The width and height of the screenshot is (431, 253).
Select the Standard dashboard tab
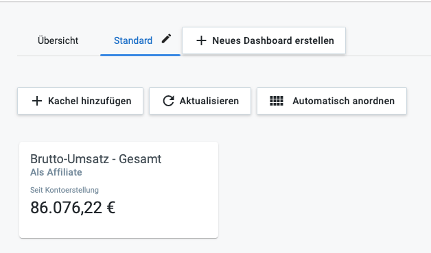[133, 40]
